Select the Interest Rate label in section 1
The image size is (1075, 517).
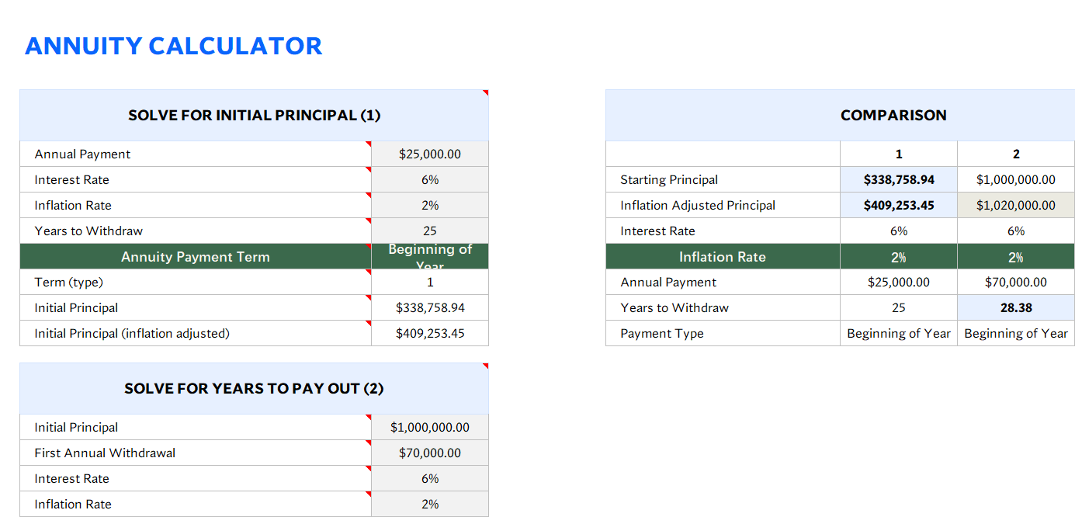pyautogui.click(x=196, y=179)
